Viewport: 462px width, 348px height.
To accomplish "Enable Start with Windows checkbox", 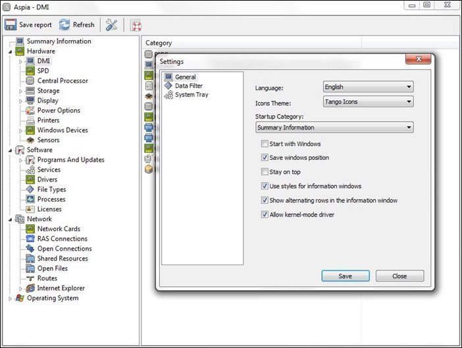I will pyautogui.click(x=265, y=143).
